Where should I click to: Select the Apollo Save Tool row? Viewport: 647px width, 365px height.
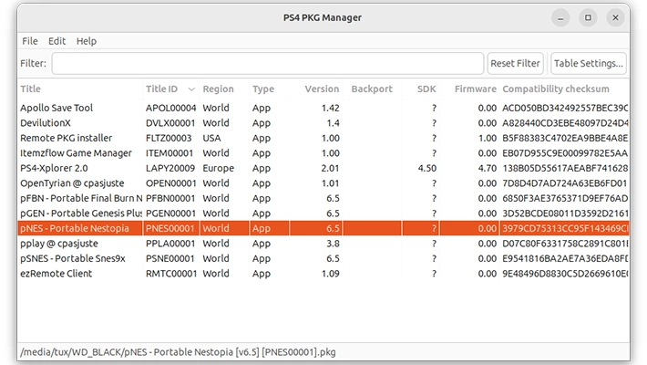[x=323, y=108]
